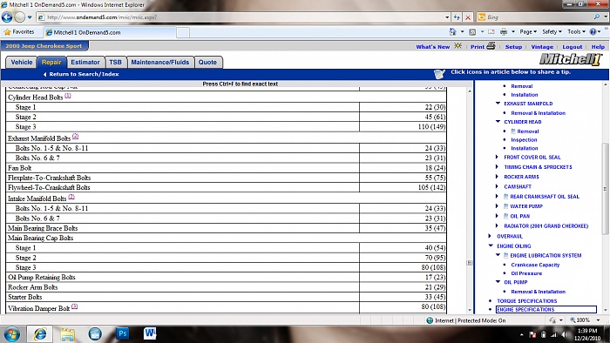Click document icon beside WATER PUMP

tap(506, 205)
